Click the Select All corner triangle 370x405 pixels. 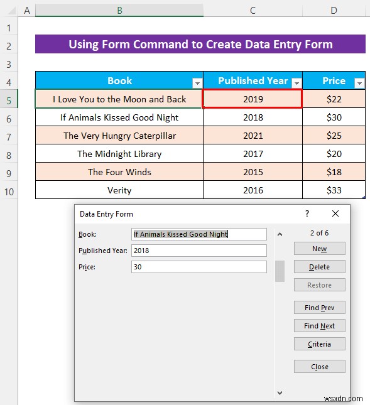tap(11, 10)
